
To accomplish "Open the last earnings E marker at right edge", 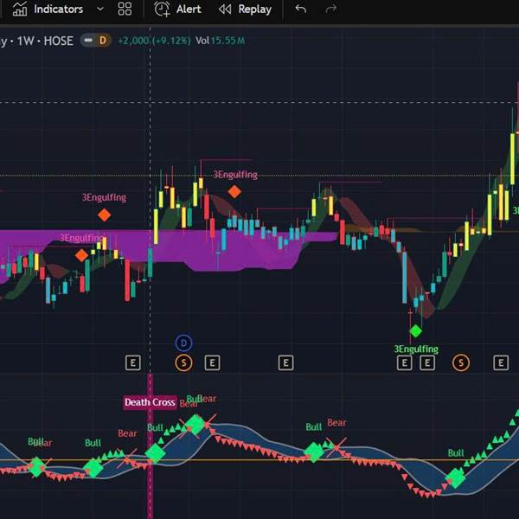I will coord(501,363).
